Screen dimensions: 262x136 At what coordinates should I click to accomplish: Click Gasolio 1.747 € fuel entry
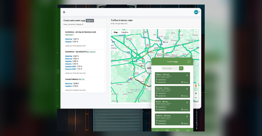[x=72, y=42]
